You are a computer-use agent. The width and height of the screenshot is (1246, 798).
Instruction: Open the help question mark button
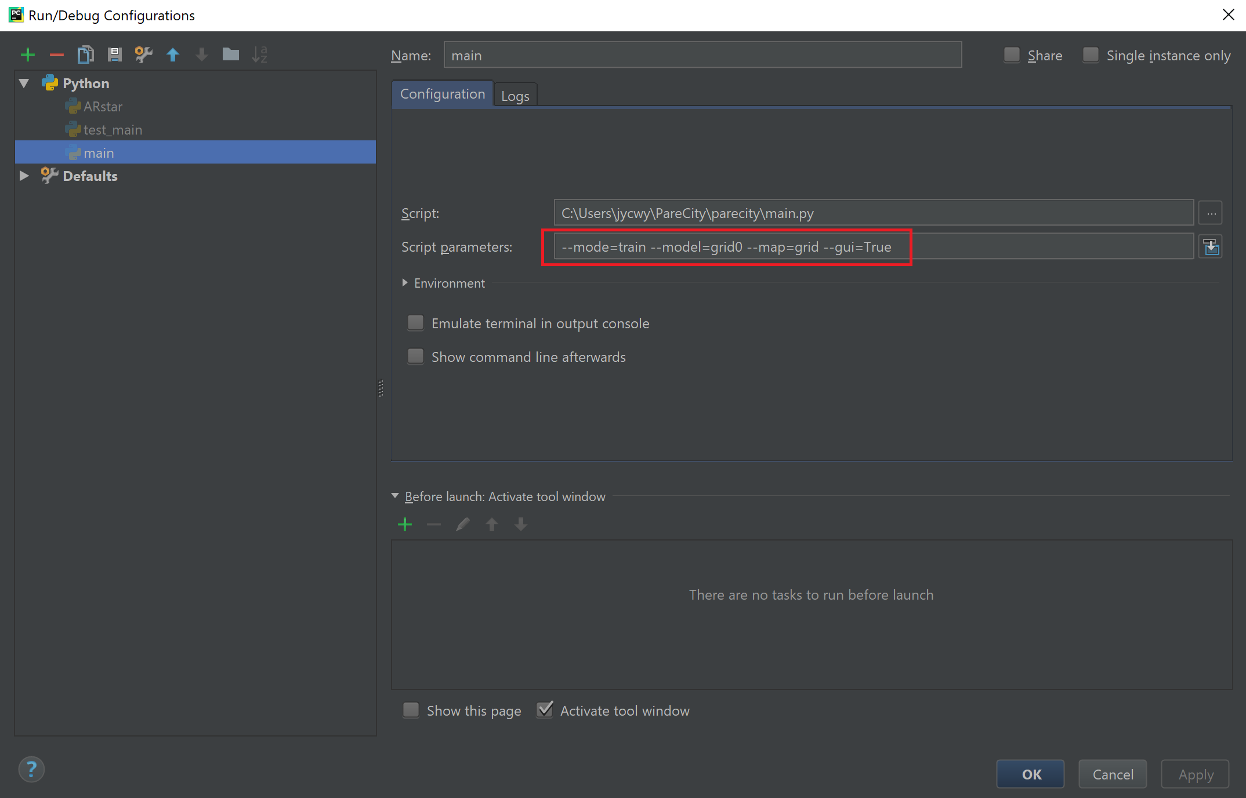pos(31,770)
